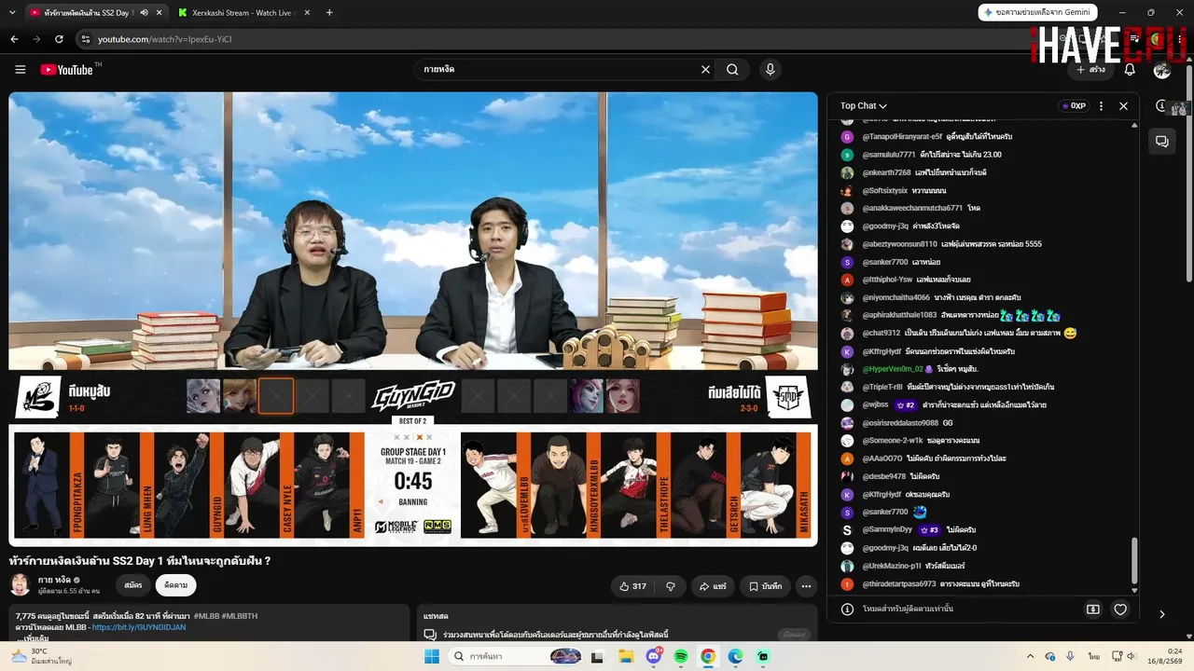
Task: Click the Create (สร้าง) button
Action: coord(1090,70)
